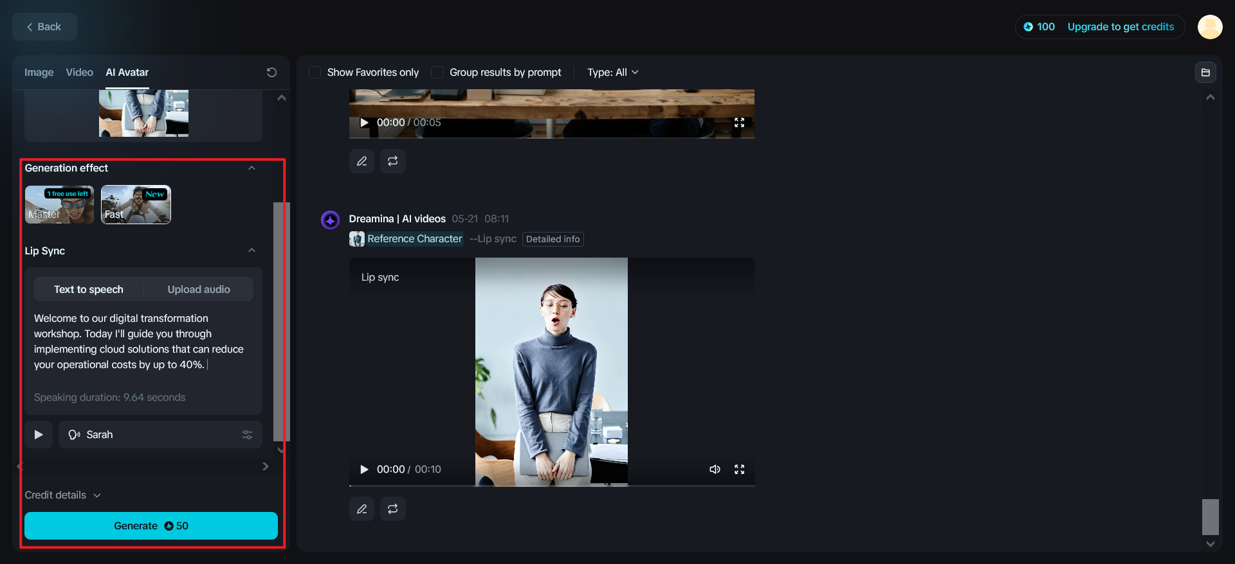The image size is (1235, 564).
Task: Select the Master generation effect
Action: [59, 204]
